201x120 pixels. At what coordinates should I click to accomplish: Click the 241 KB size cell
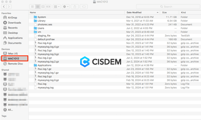click(x=172, y=24)
